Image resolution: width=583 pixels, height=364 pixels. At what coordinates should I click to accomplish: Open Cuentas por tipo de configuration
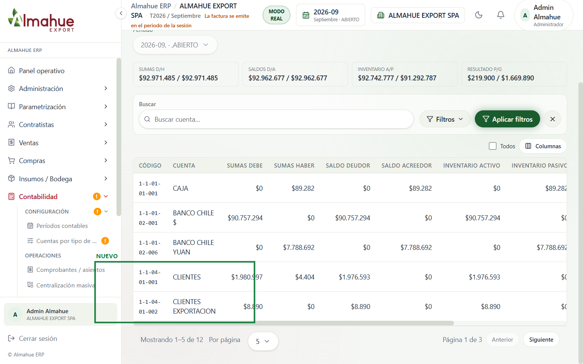click(62, 241)
